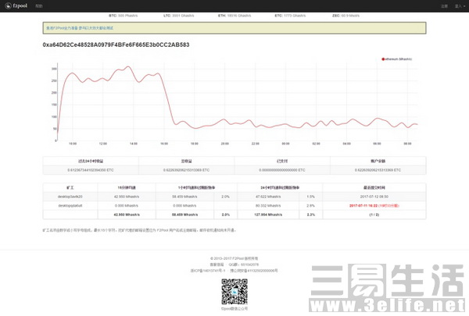
Task: Select the 80.332 Mhash/s cell
Action: click(268, 206)
